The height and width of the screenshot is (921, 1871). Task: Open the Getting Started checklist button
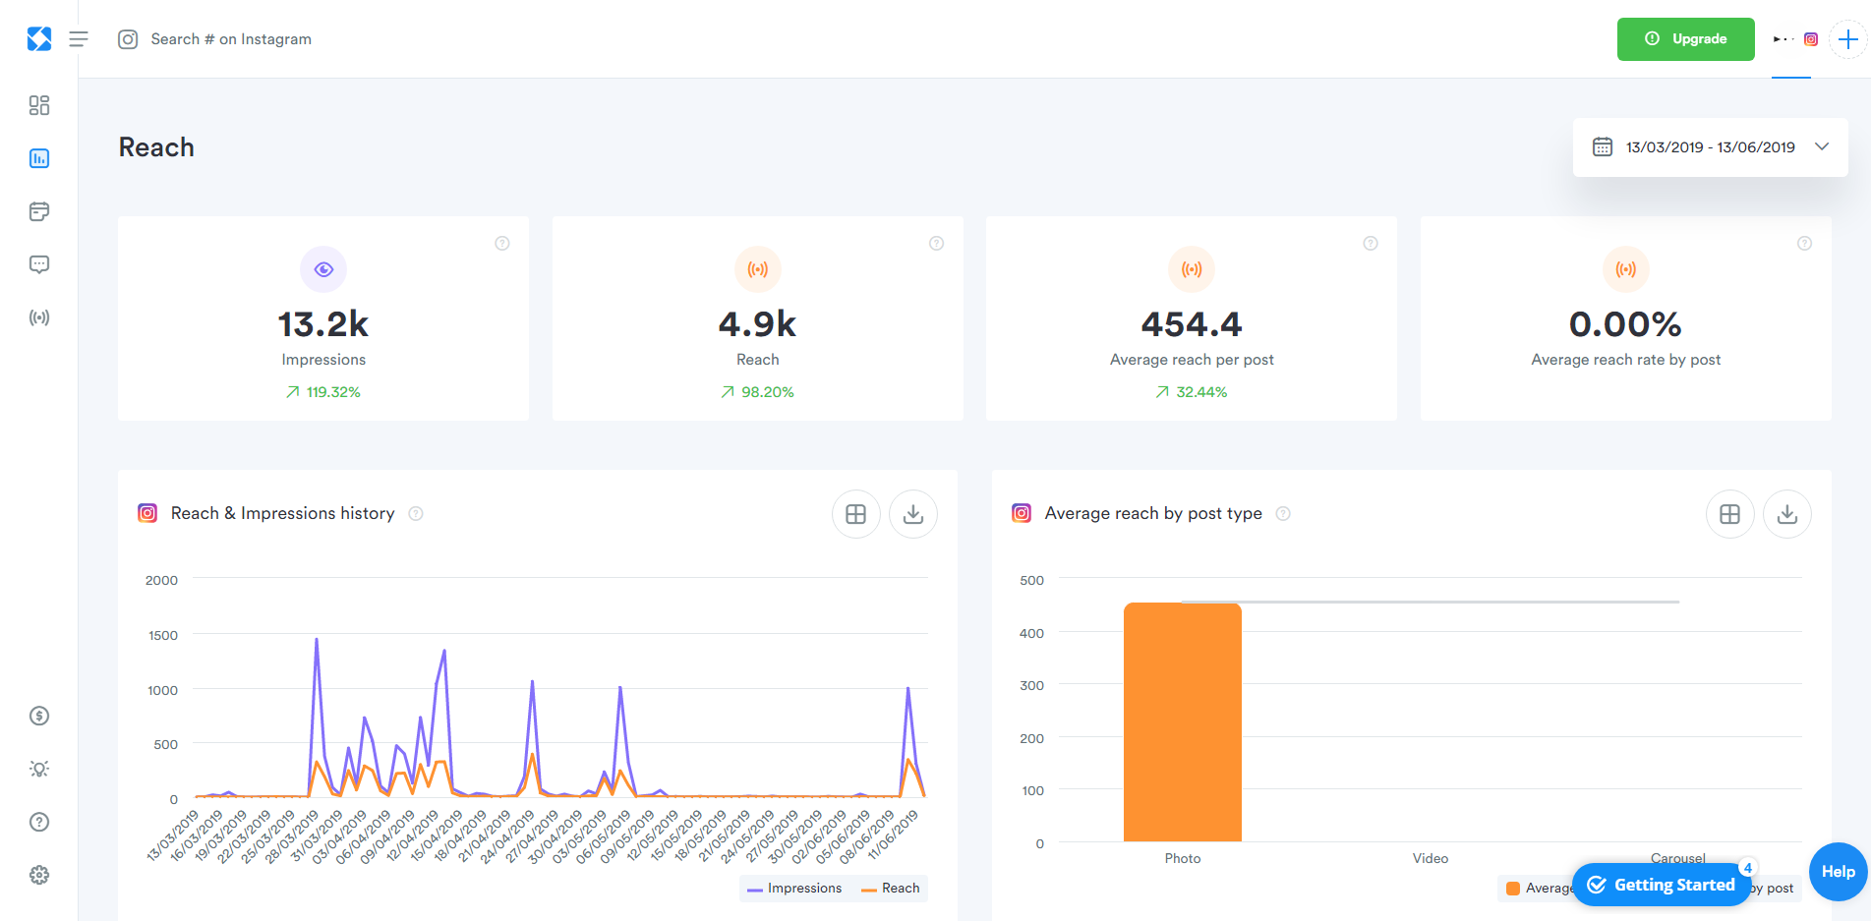click(1662, 885)
